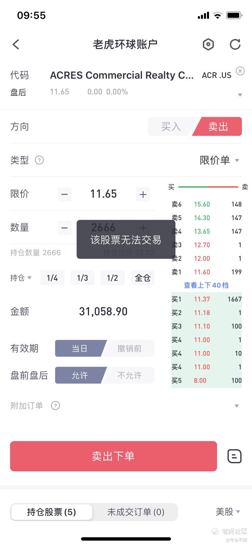Select ask price 卖6 15.60

pos(207,204)
